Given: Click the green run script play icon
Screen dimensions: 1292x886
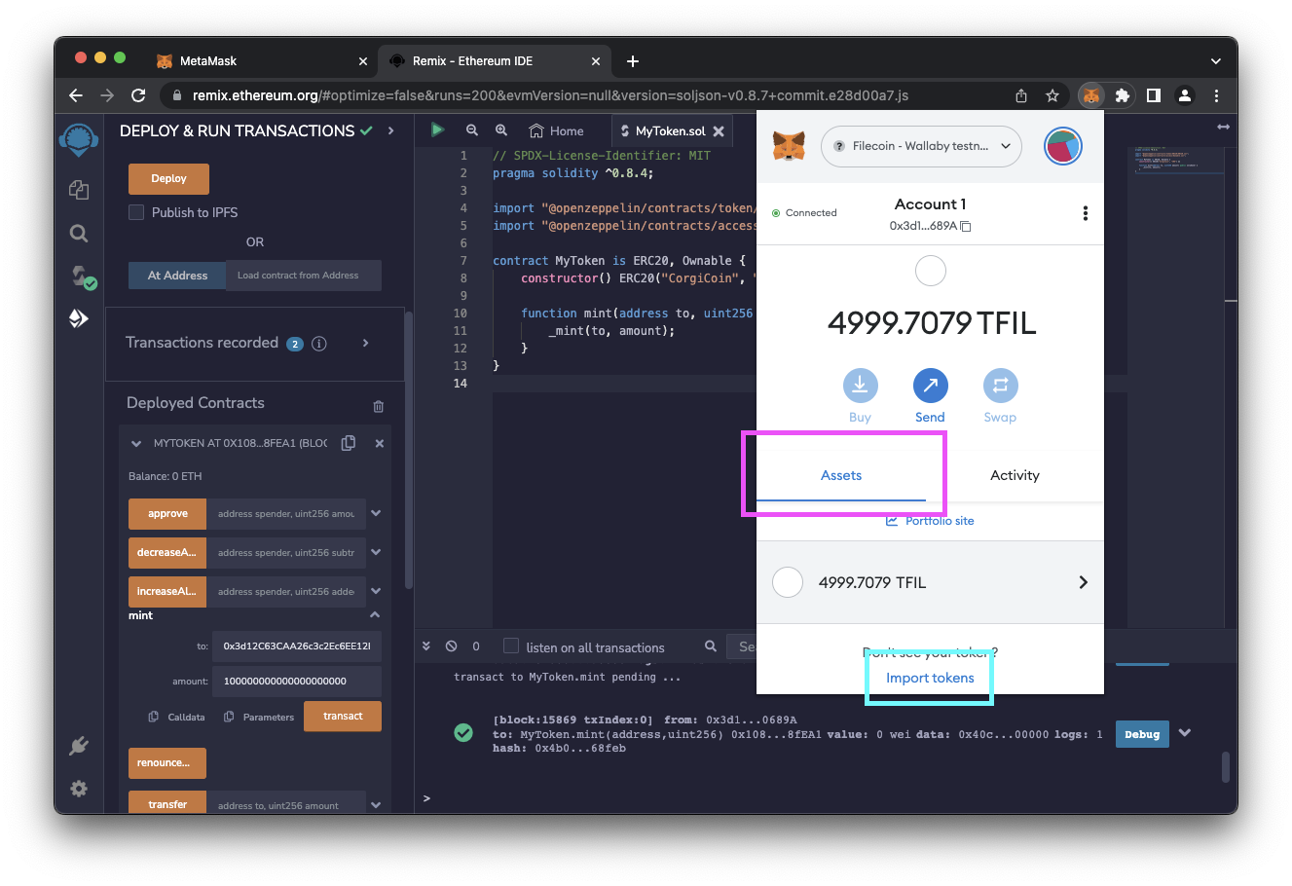Looking at the screenshot, I should (438, 129).
